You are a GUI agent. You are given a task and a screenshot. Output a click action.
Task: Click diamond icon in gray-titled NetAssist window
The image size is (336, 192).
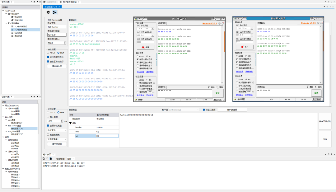point(219,23)
